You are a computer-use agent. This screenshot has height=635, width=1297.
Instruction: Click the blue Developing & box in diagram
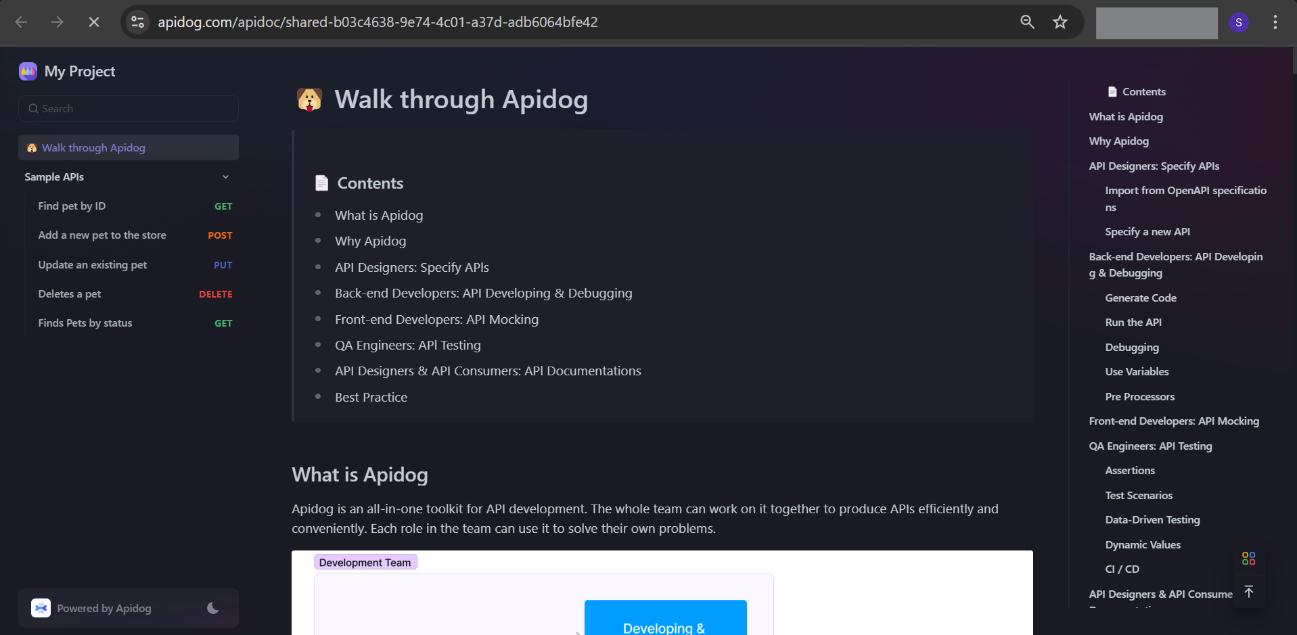[665, 617]
